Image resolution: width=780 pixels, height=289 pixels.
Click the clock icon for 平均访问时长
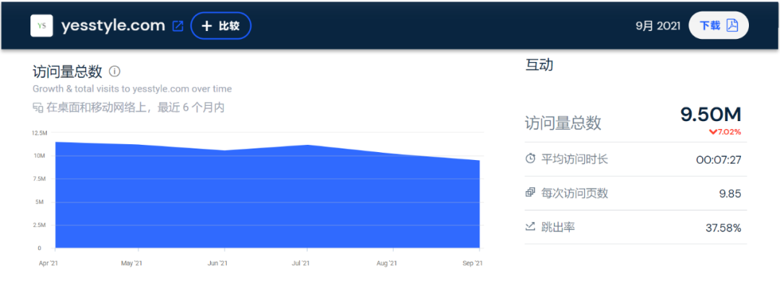click(x=530, y=159)
